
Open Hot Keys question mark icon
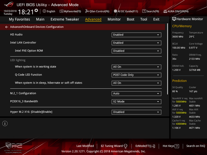[177, 146]
